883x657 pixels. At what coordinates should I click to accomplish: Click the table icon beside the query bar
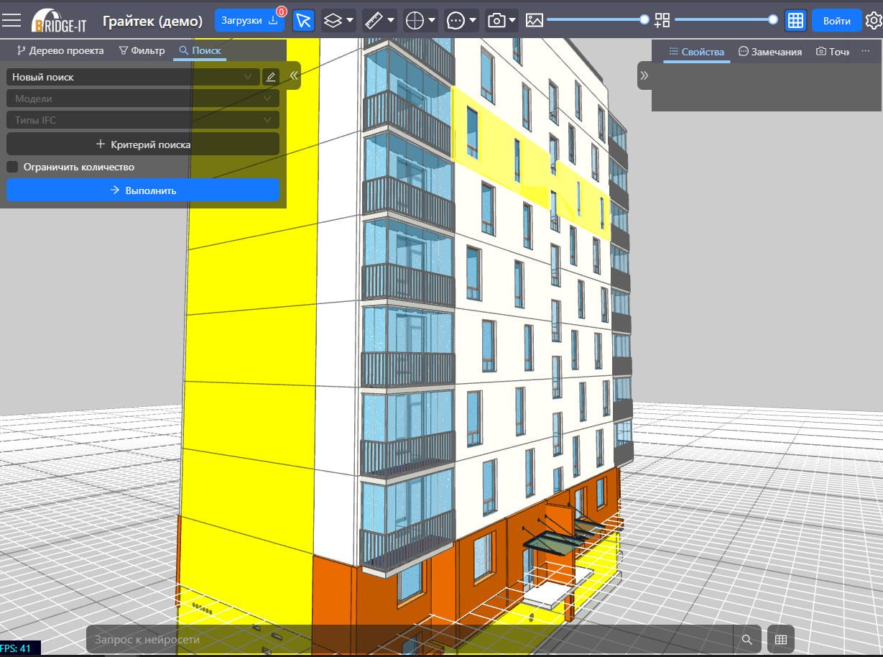(x=781, y=639)
